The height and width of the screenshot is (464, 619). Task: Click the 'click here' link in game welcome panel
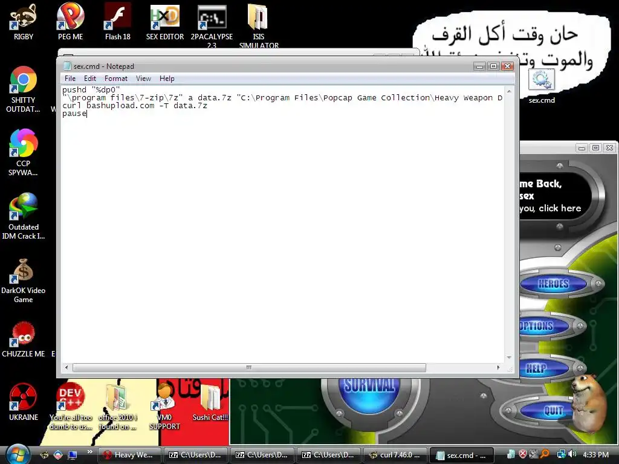560,208
